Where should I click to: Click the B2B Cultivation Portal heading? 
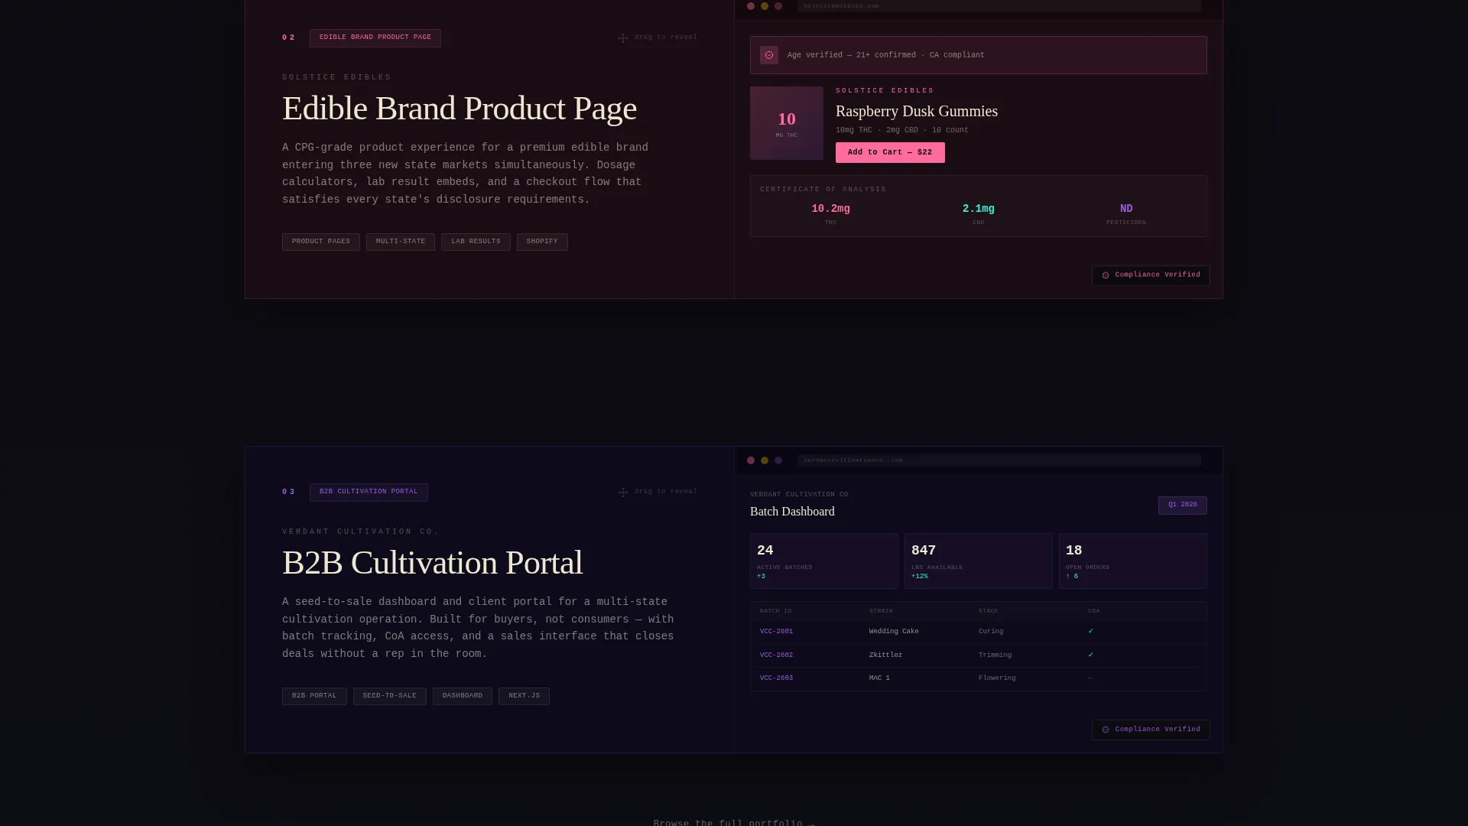point(432,563)
